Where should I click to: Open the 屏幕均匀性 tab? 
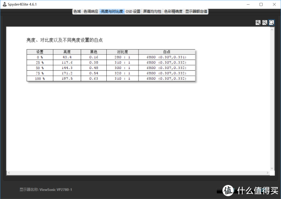tap(152, 12)
